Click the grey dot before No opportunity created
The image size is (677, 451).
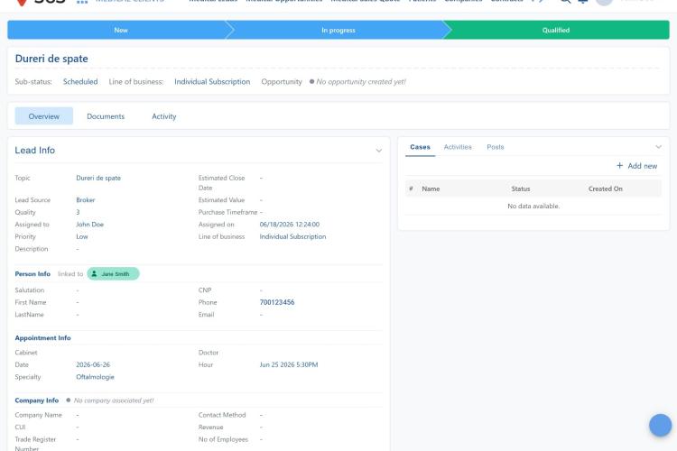[311, 81]
